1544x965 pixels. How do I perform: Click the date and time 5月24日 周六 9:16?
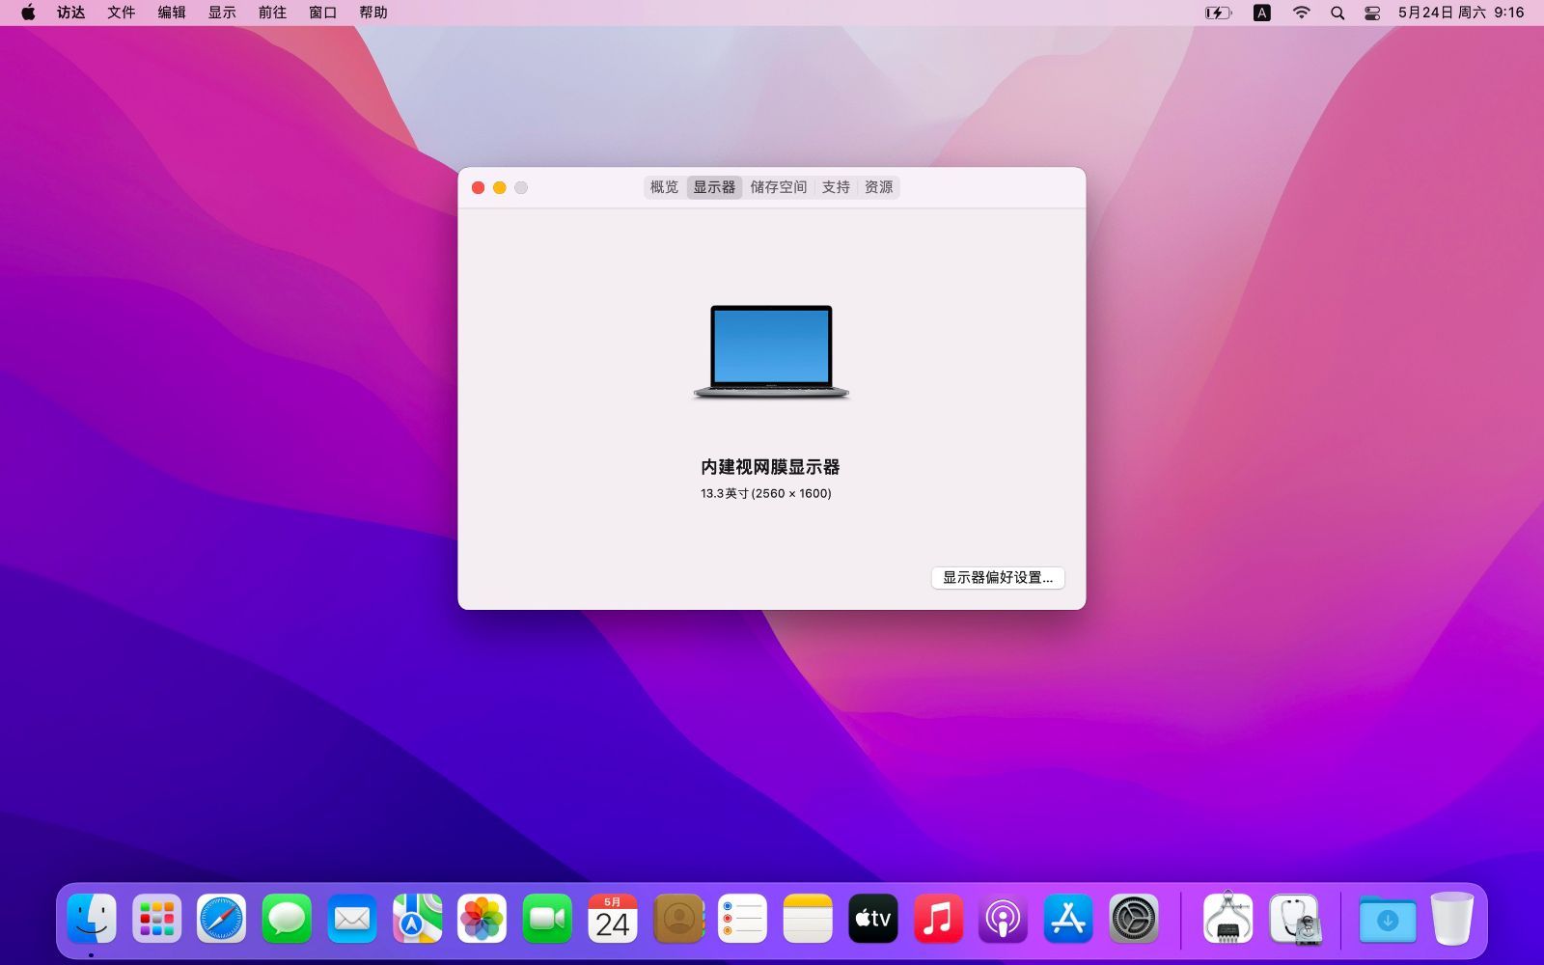click(1461, 13)
